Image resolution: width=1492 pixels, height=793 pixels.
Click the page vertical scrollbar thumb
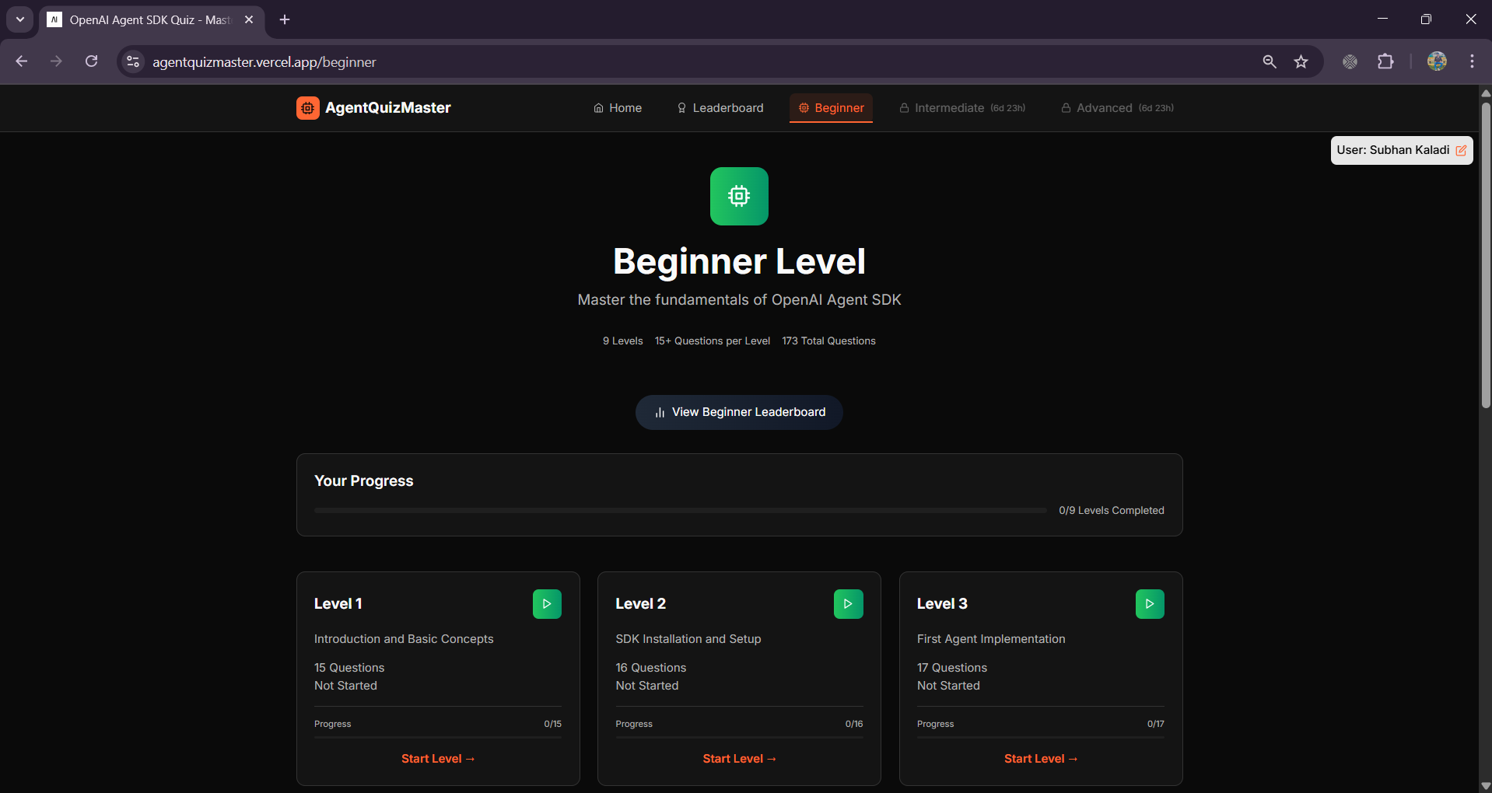[1486, 255]
